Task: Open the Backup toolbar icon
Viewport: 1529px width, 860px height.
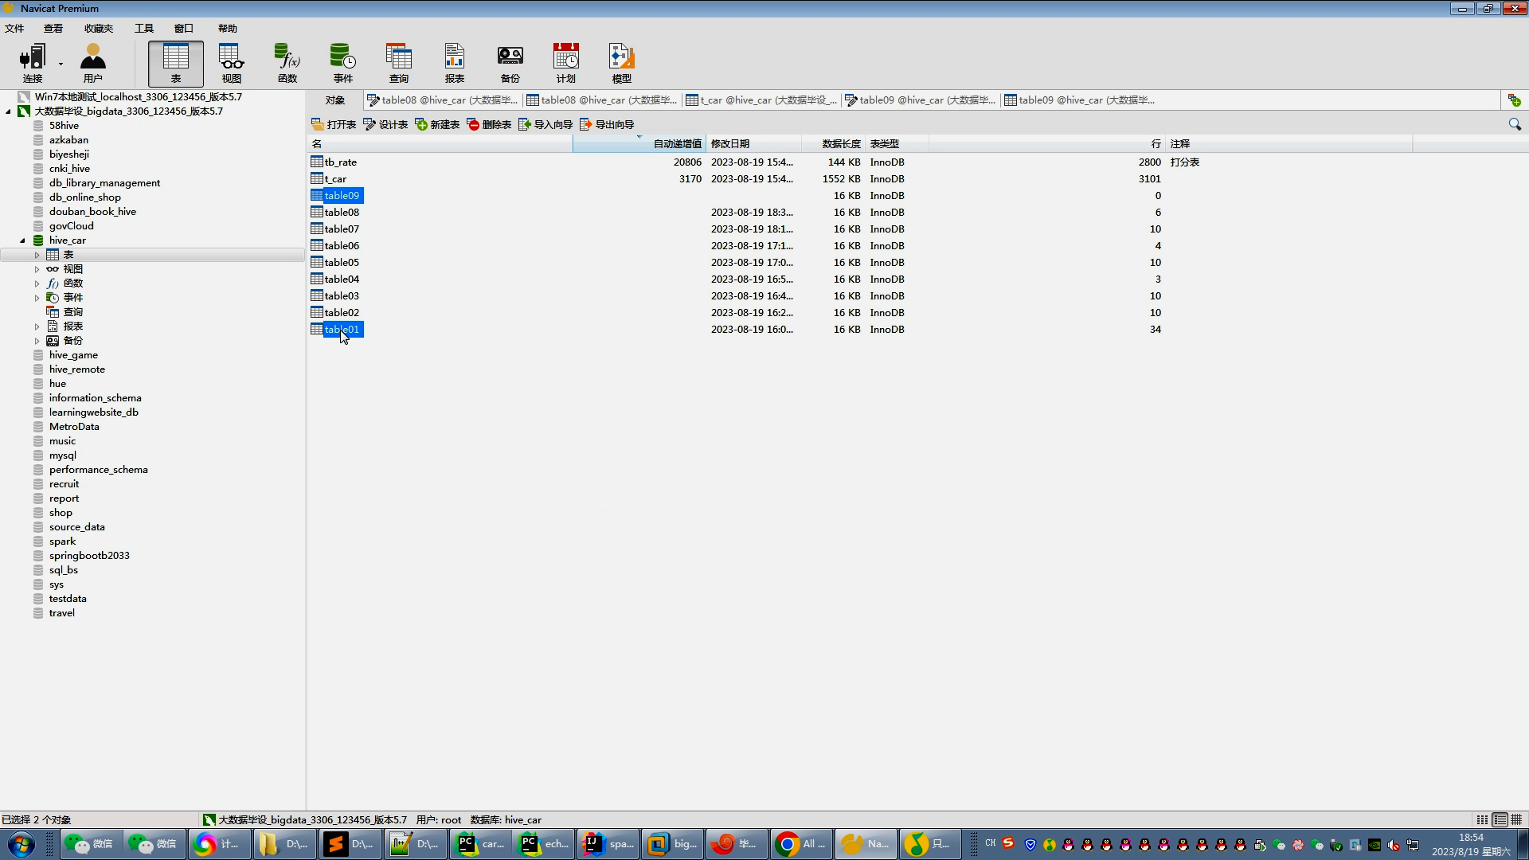Action: pyautogui.click(x=510, y=63)
